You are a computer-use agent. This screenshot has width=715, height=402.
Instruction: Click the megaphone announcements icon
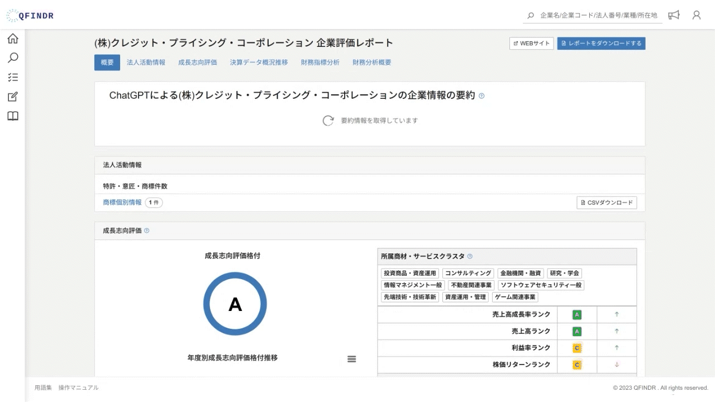(x=674, y=15)
